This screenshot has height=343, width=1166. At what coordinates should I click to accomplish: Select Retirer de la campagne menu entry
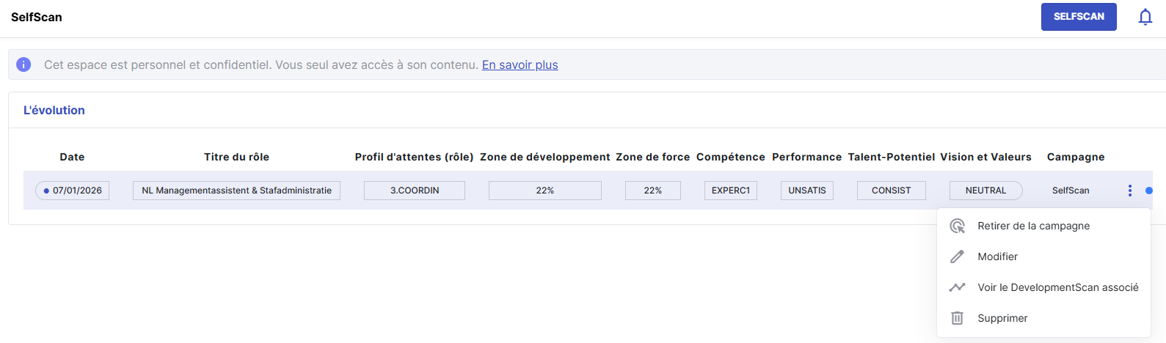pyautogui.click(x=1043, y=226)
